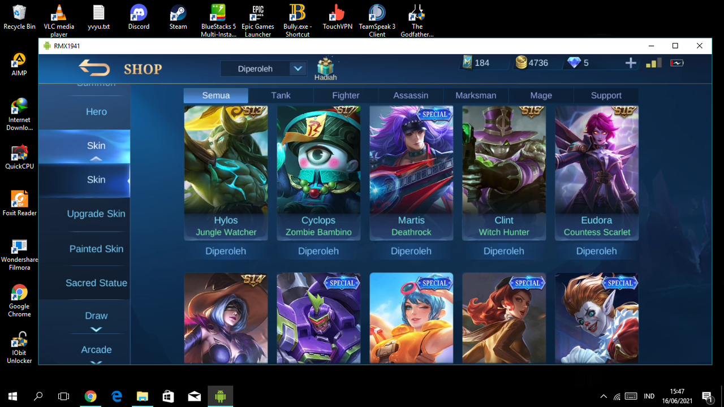Screen dimensions: 724x407
Task: Open the Sacred Statue section
Action: [x=84, y=283]
